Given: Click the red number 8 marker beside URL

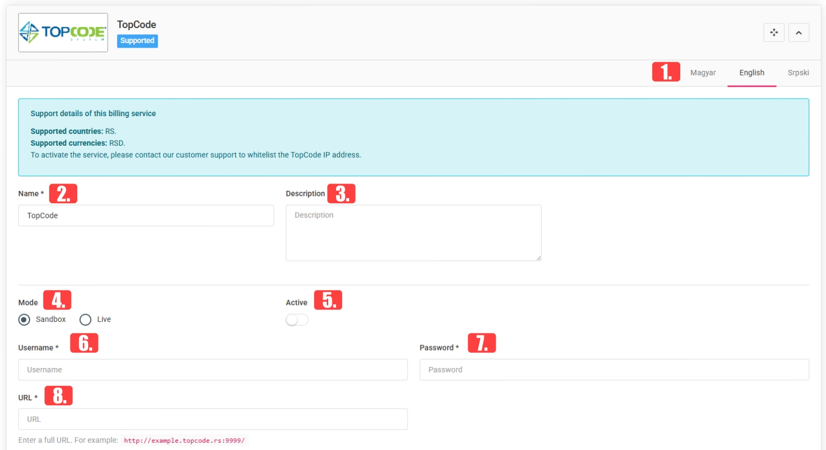Looking at the screenshot, I should [59, 396].
